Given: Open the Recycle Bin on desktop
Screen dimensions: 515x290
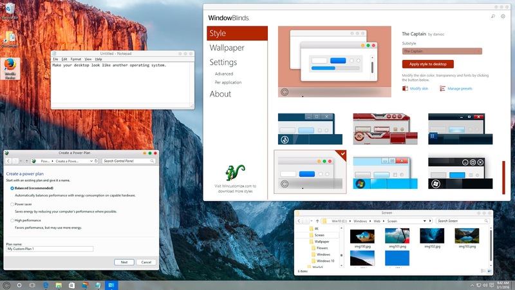Looking at the screenshot, I should [10, 8].
